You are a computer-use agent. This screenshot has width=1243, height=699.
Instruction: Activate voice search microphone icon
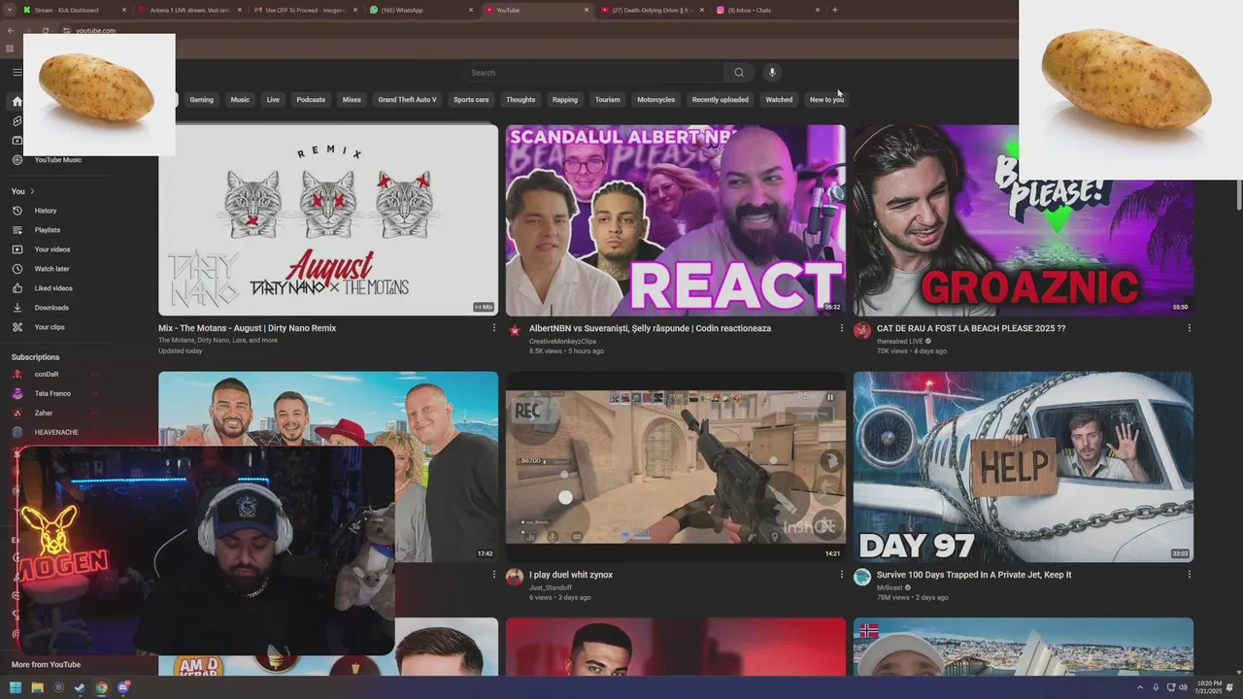(x=772, y=73)
